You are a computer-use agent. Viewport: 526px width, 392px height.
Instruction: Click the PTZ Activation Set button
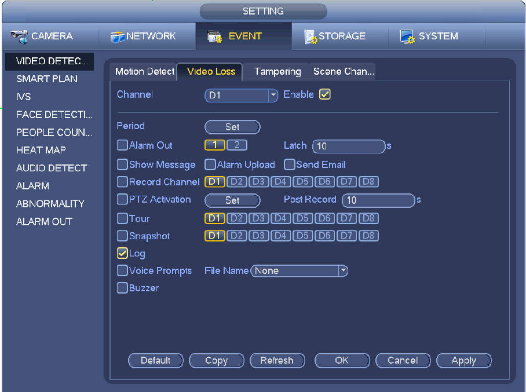point(232,200)
